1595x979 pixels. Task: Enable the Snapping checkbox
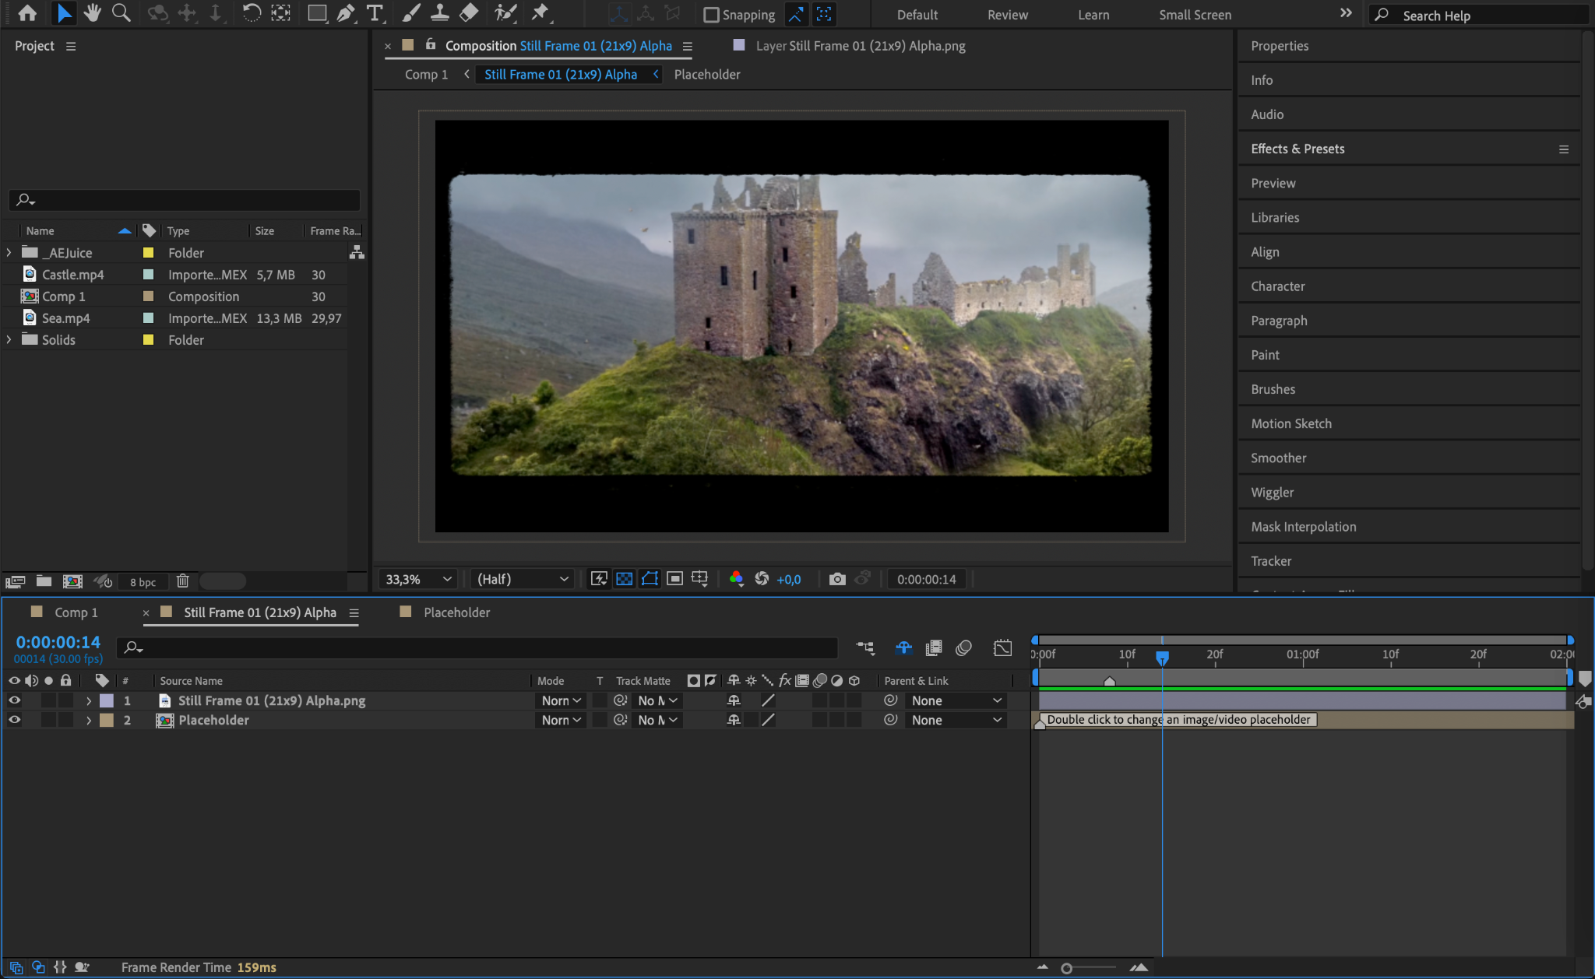click(x=711, y=15)
